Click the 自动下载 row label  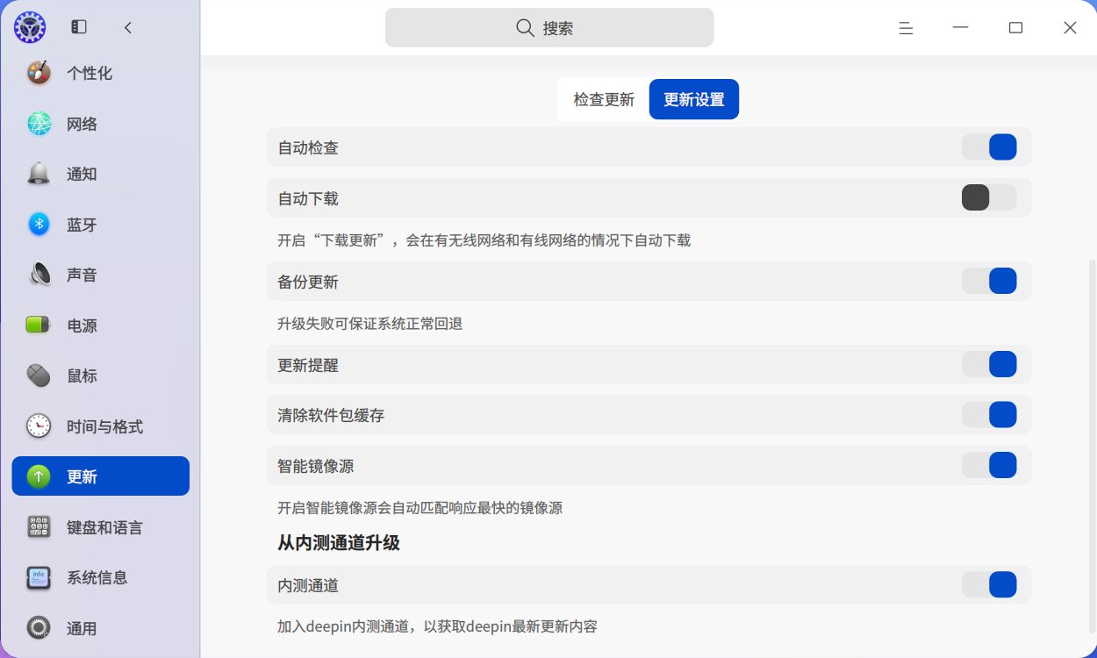pyautogui.click(x=308, y=198)
